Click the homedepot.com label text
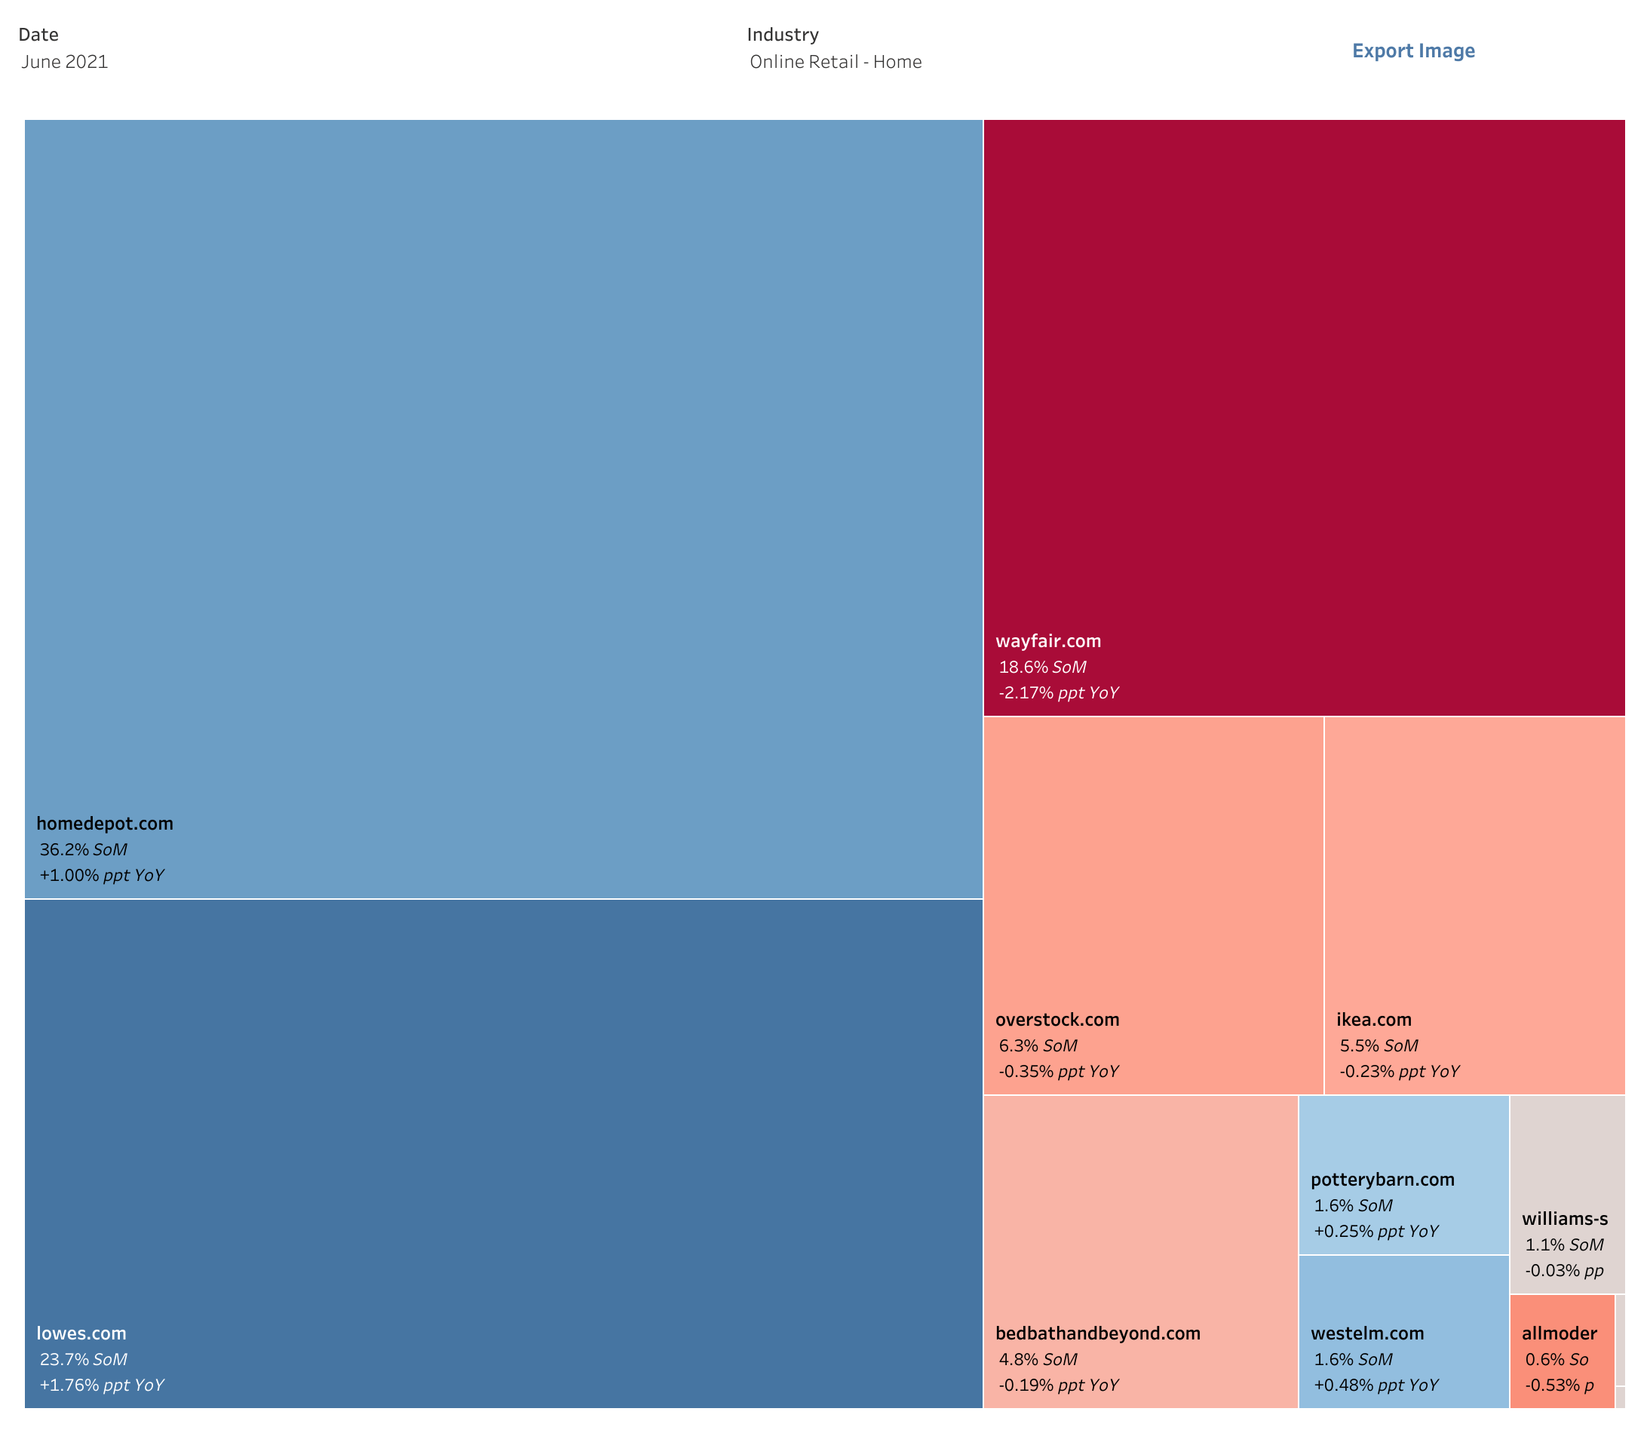Viewport: 1650px width, 1433px height. 104,823
